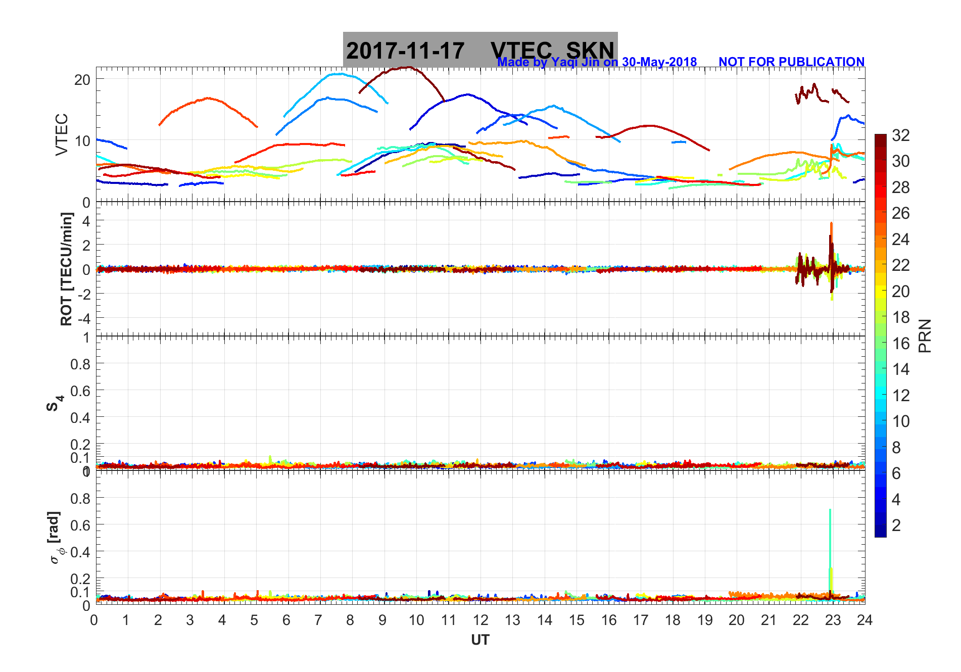Click the S4 axis tick label 0.8
The width and height of the screenshot is (961, 672).
[80, 364]
